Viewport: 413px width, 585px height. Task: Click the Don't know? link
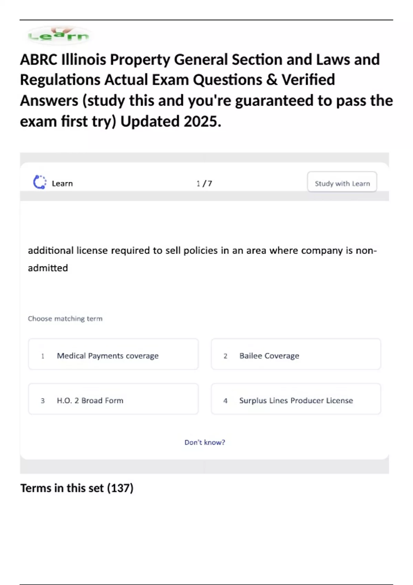(205, 442)
